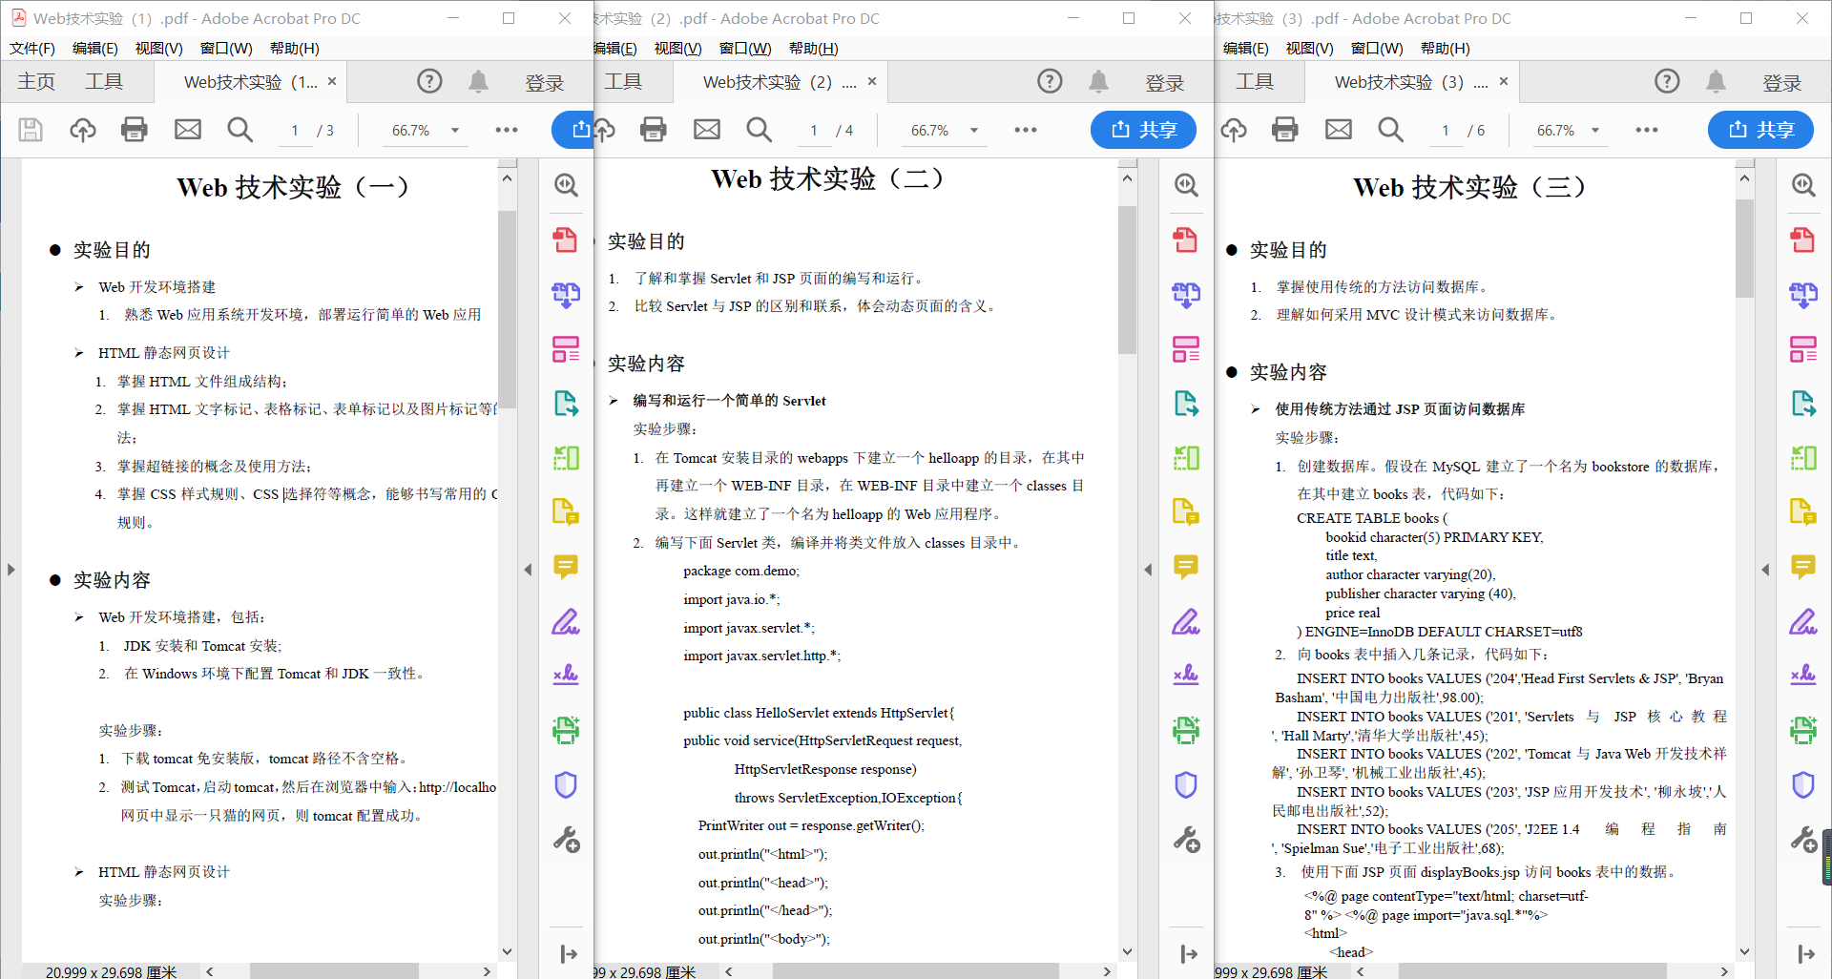This screenshot has width=1832, height=979.
Task: Show more tools ellipsis in third window
Action: click(x=1646, y=131)
